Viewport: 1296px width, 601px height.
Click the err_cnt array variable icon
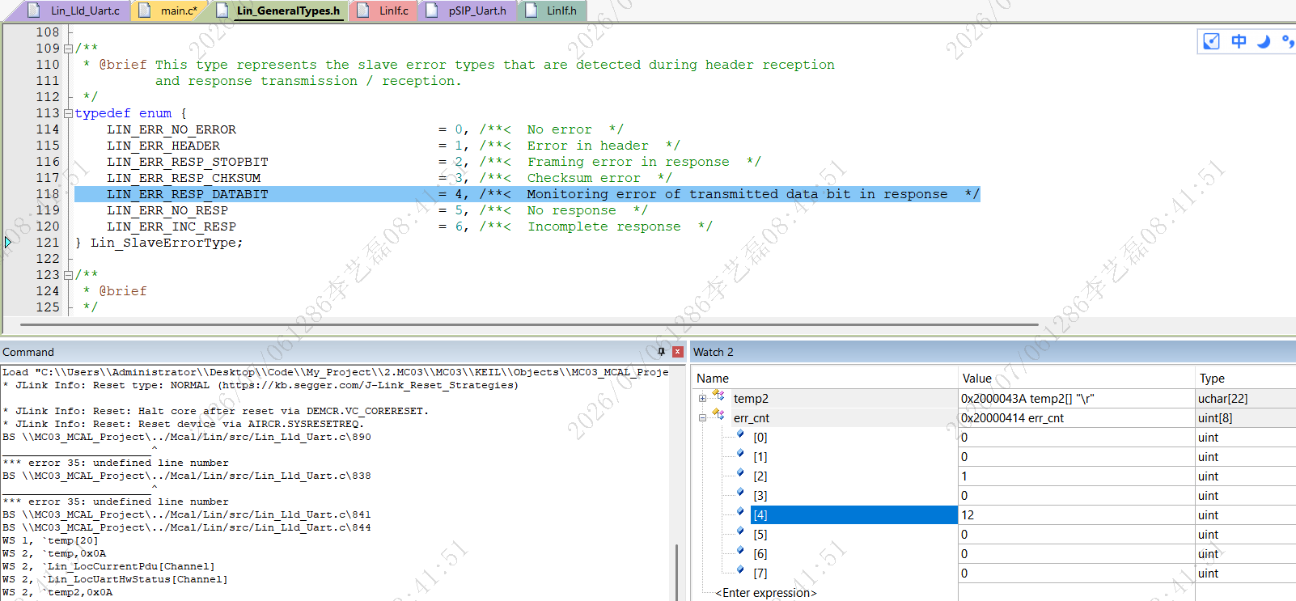pos(718,416)
